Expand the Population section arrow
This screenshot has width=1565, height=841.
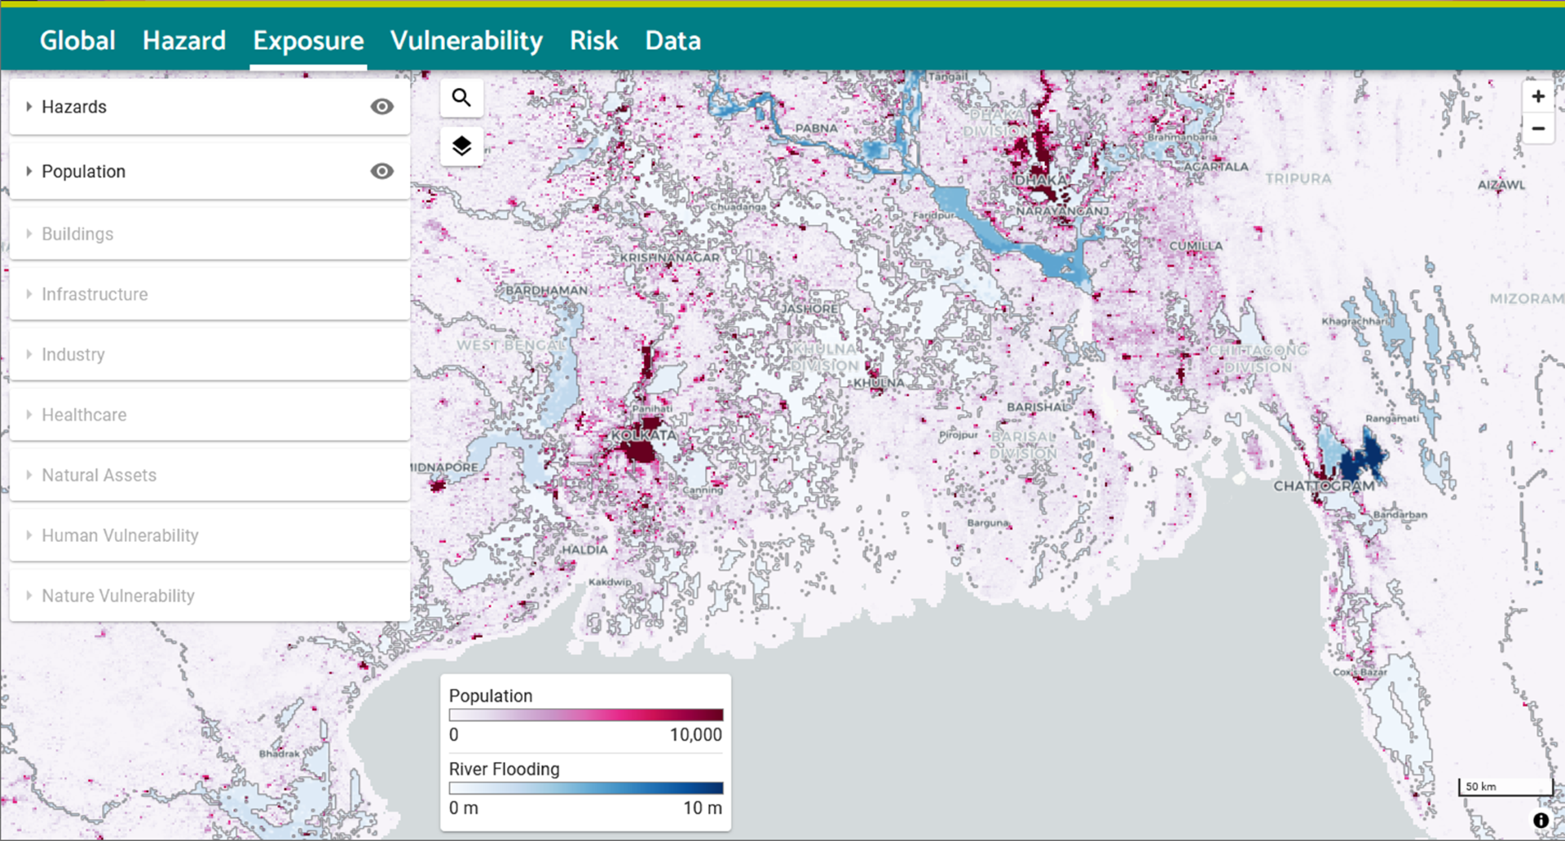[x=29, y=171]
